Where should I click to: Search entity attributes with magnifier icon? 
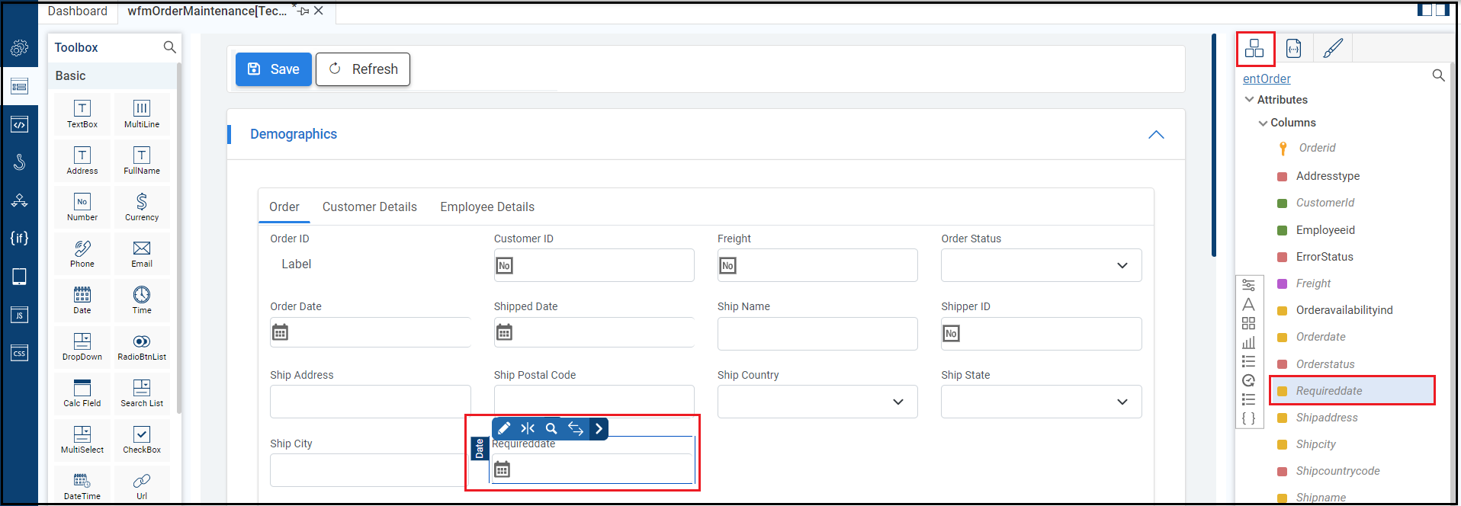1438,75
